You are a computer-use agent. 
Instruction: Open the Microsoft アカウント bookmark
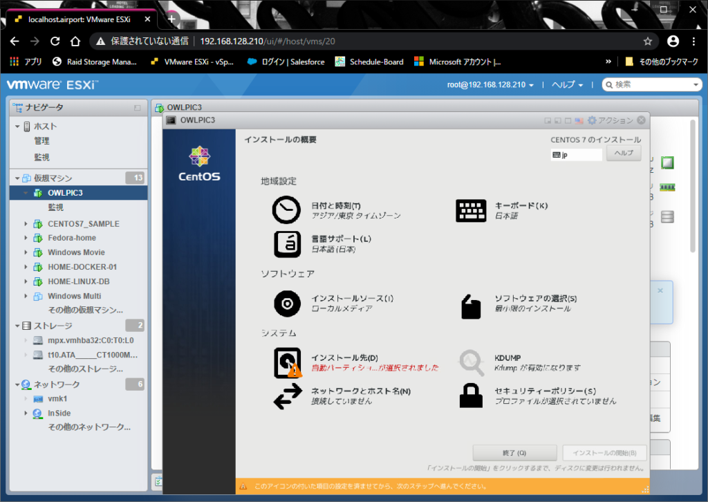458,62
